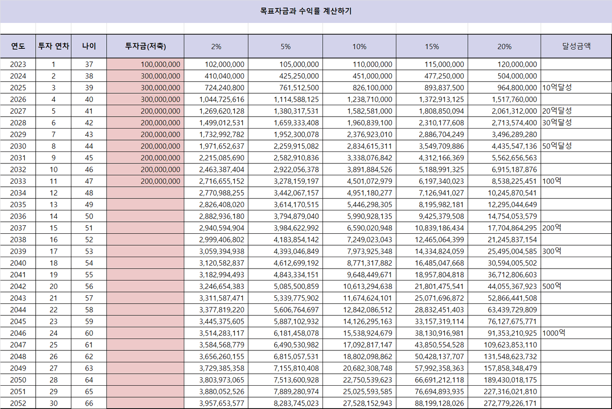The height and width of the screenshot is (409, 612).
Task: Click the 44,055,367,923 cell
Action: [x=504, y=286]
